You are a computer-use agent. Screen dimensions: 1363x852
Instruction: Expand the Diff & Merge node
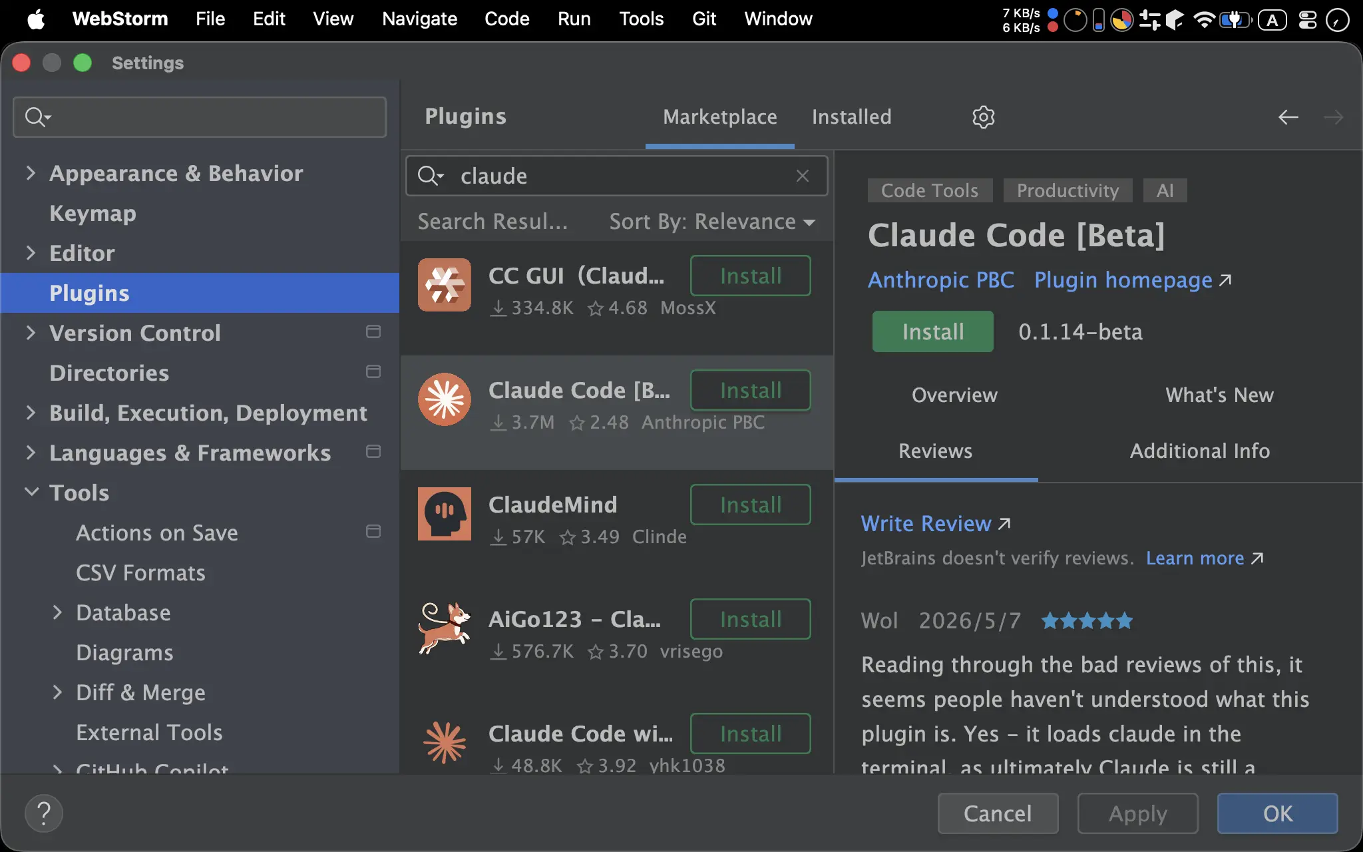click(x=57, y=692)
